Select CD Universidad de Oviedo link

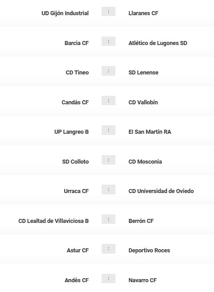[161, 191]
